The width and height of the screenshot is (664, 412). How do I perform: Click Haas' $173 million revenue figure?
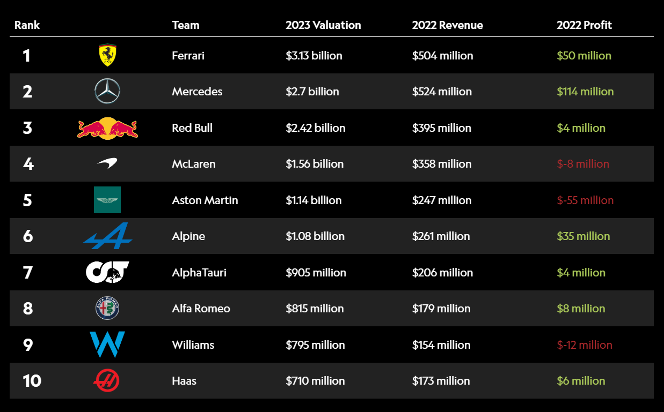pyautogui.click(x=441, y=381)
